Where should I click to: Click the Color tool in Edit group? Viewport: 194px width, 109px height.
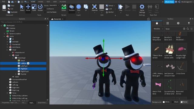point(102,8)
